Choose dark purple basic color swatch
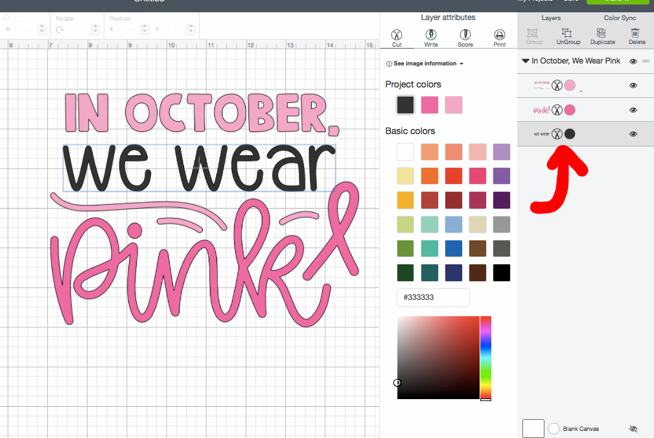654x438 pixels. pyautogui.click(x=501, y=200)
